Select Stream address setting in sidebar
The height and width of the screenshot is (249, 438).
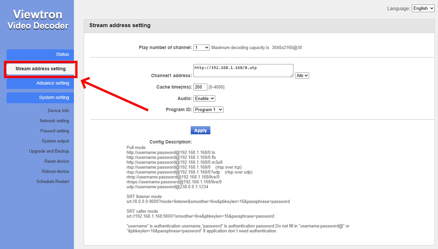41,69
